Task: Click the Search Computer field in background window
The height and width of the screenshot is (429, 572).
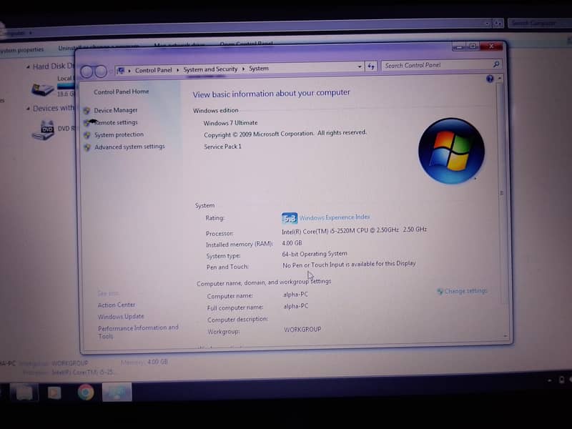Action: [538, 23]
